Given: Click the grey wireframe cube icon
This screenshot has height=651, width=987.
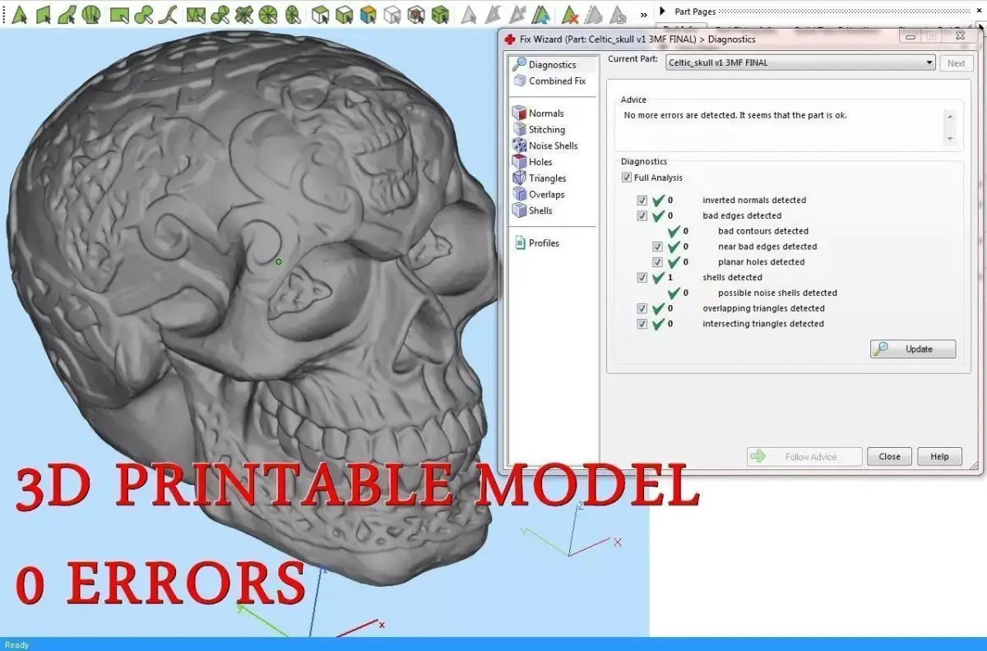Looking at the screenshot, I should click(392, 14).
